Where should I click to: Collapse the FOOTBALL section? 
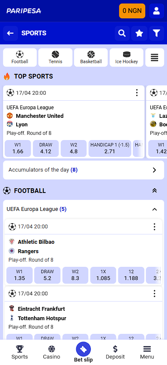pos(155,191)
